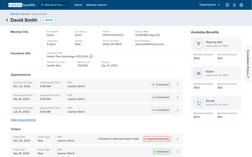
Task: Go back using the arrow beside David Smith
Action: pos(7,20)
